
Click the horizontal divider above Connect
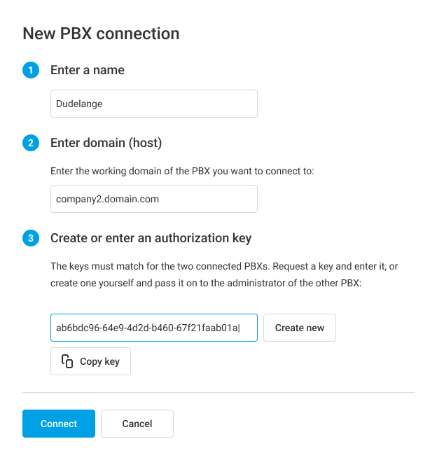[218, 393]
